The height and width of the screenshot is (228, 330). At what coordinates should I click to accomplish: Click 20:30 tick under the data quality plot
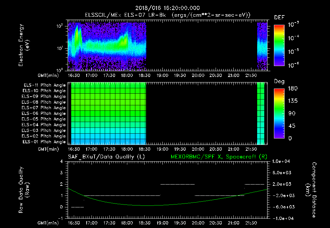(x=216, y=223)
